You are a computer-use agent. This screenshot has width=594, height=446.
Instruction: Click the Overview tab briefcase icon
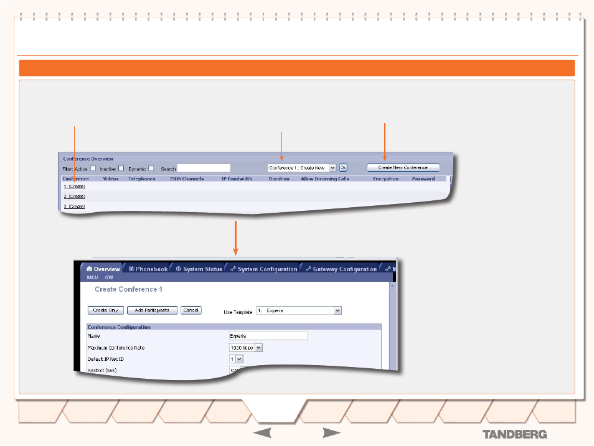click(x=90, y=269)
